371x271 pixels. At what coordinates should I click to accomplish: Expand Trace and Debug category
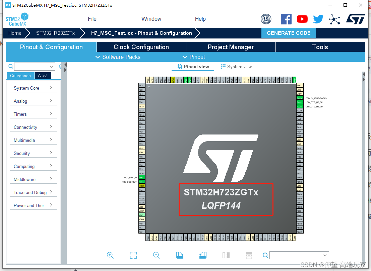pos(34,192)
